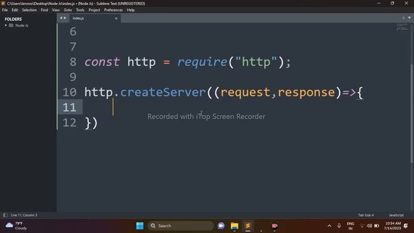The width and height of the screenshot is (414, 233).
Task: Click line number 12 in gutter
Action: tap(69, 122)
